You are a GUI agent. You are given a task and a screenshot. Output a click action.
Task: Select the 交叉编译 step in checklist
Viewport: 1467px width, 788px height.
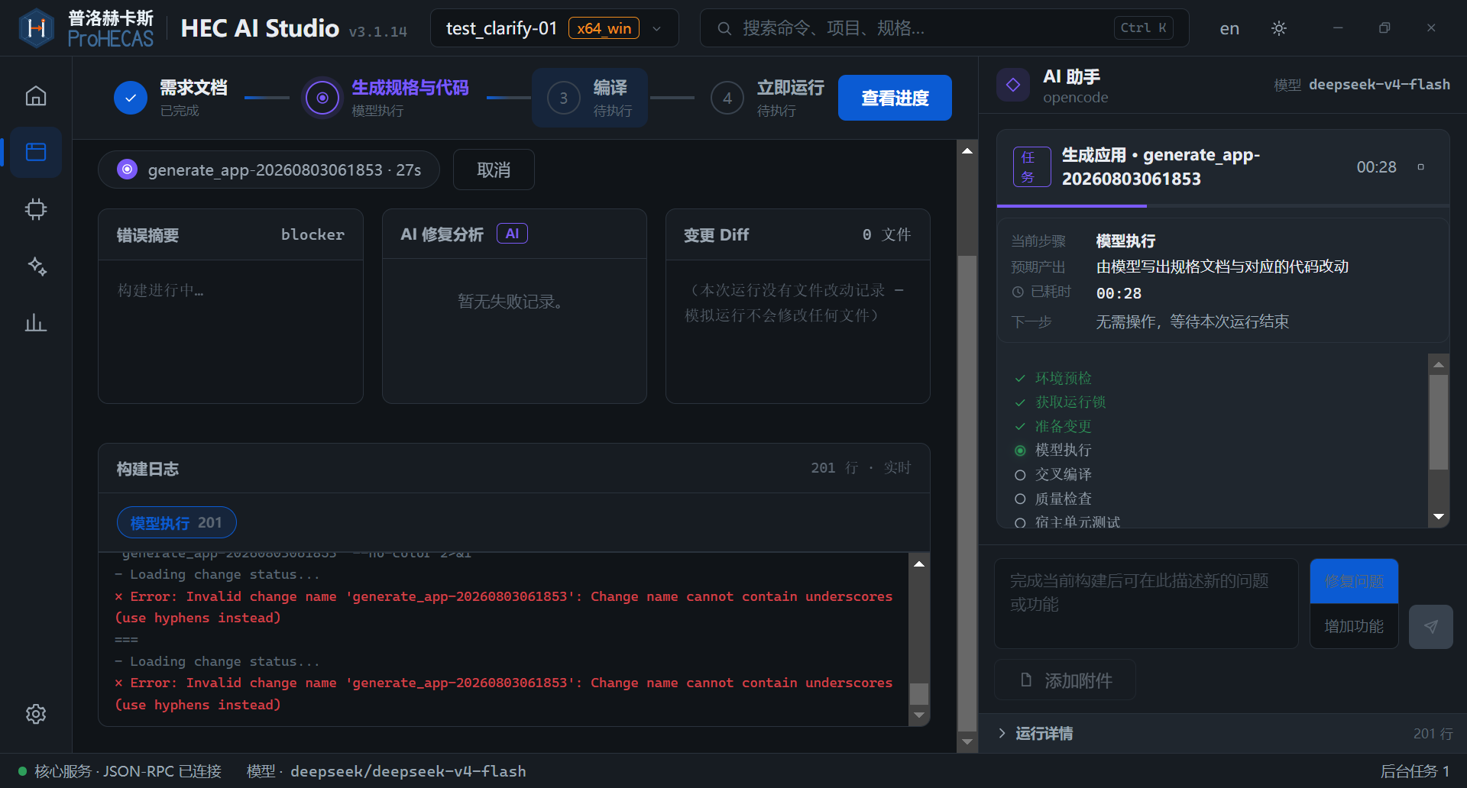point(1053,474)
